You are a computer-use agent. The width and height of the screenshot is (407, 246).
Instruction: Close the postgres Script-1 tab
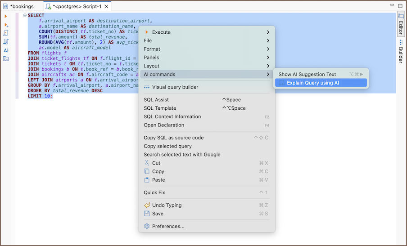coord(106,7)
